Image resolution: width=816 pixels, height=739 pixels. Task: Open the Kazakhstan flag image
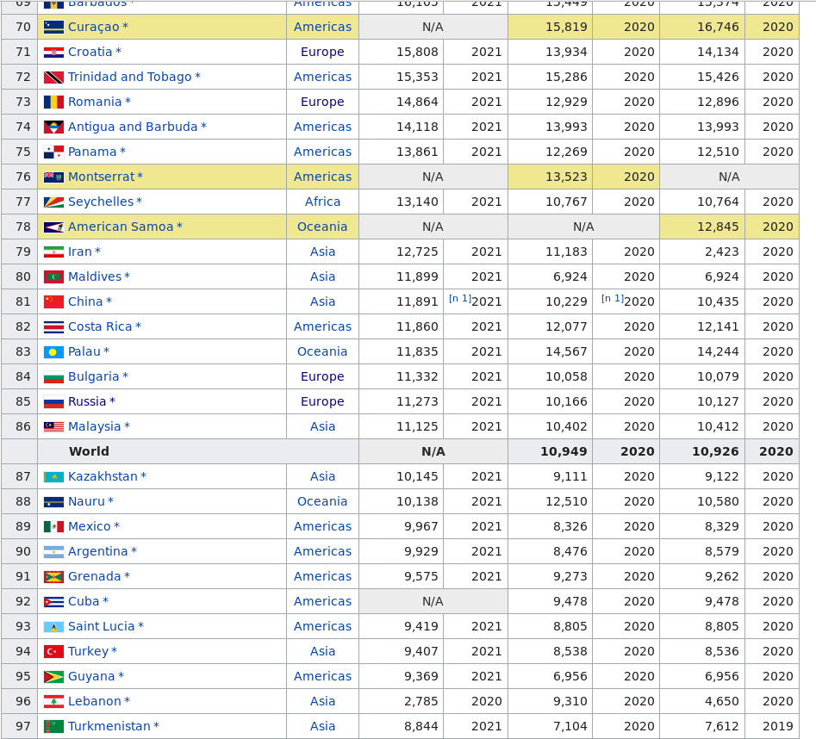(x=53, y=476)
